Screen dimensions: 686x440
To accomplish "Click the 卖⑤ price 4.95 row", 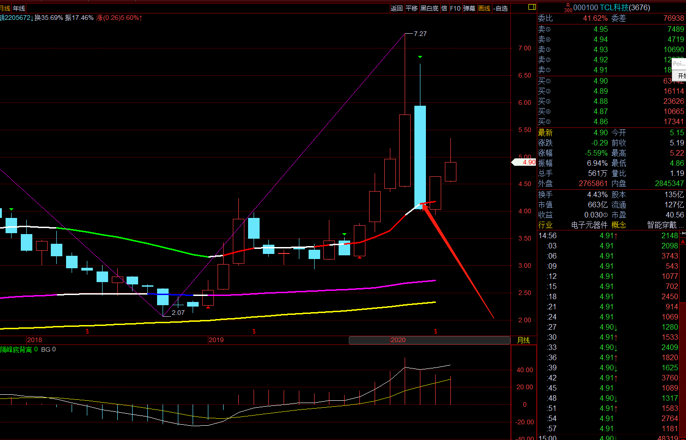I will point(611,29).
